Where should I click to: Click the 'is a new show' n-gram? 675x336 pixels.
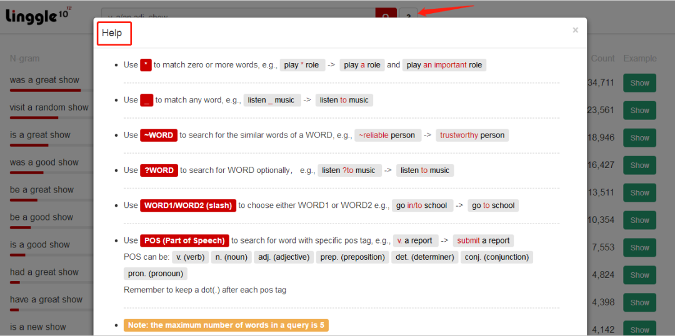point(37,327)
